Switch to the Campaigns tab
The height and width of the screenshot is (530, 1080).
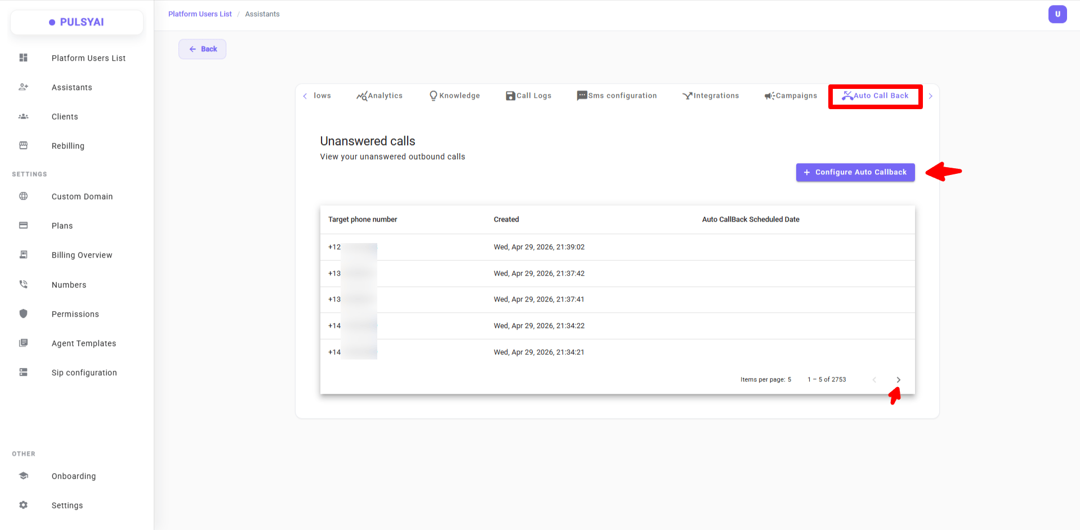(791, 96)
